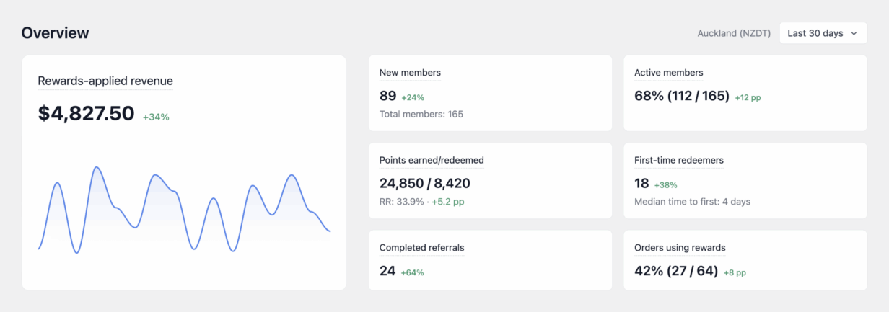Open the Points earned/redeemed card title
The width and height of the screenshot is (889, 312).
tap(432, 160)
